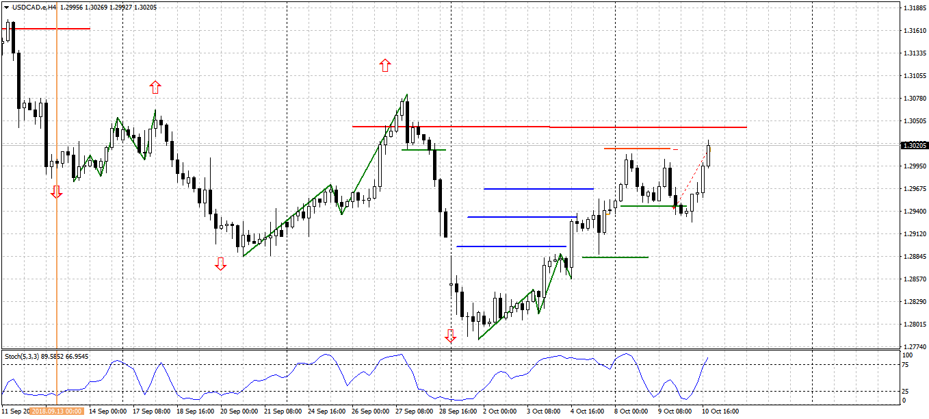929x419 pixels.
Task: Select the lowest blue horizontal line near 1.29120
Action: (x=512, y=246)
